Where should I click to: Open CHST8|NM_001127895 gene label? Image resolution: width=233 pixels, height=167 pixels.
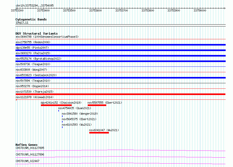click(30, 148)
